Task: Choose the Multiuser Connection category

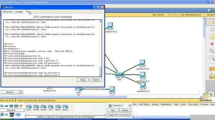Action: 18,115
